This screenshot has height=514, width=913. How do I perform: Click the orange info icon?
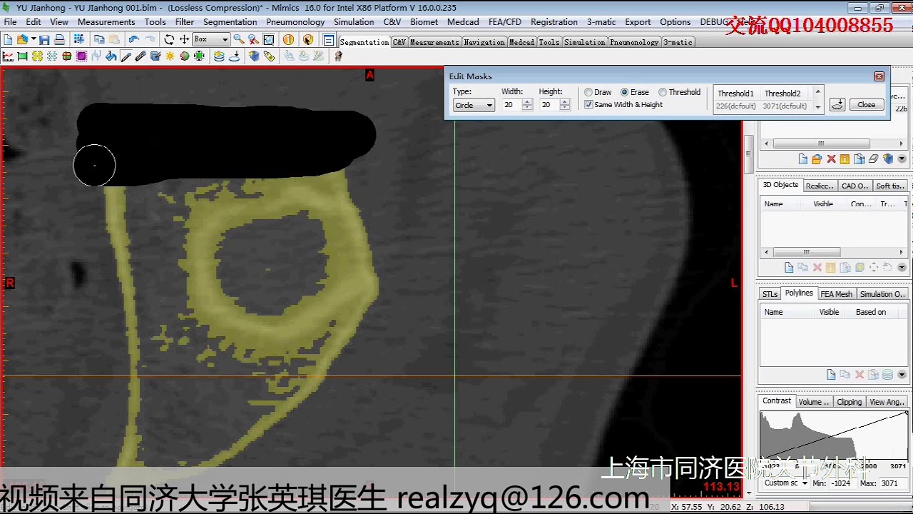click(288, 39)
